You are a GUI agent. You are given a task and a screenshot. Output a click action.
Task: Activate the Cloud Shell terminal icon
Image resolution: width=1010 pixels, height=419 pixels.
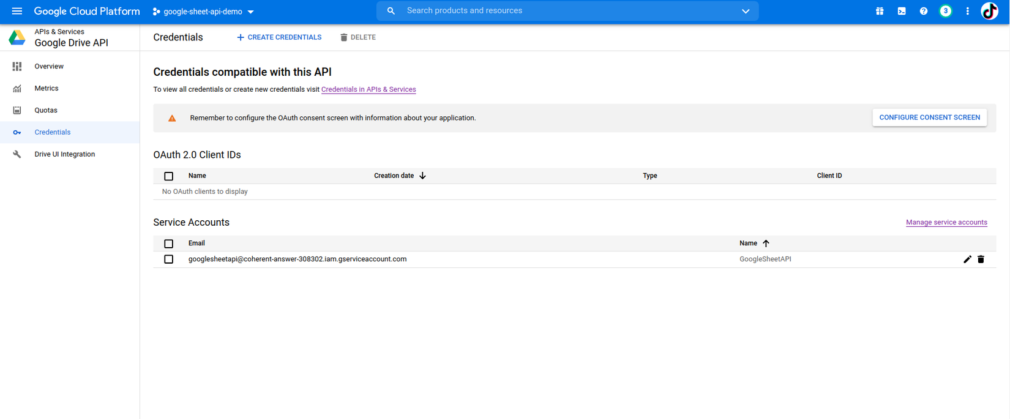point(902,11)
